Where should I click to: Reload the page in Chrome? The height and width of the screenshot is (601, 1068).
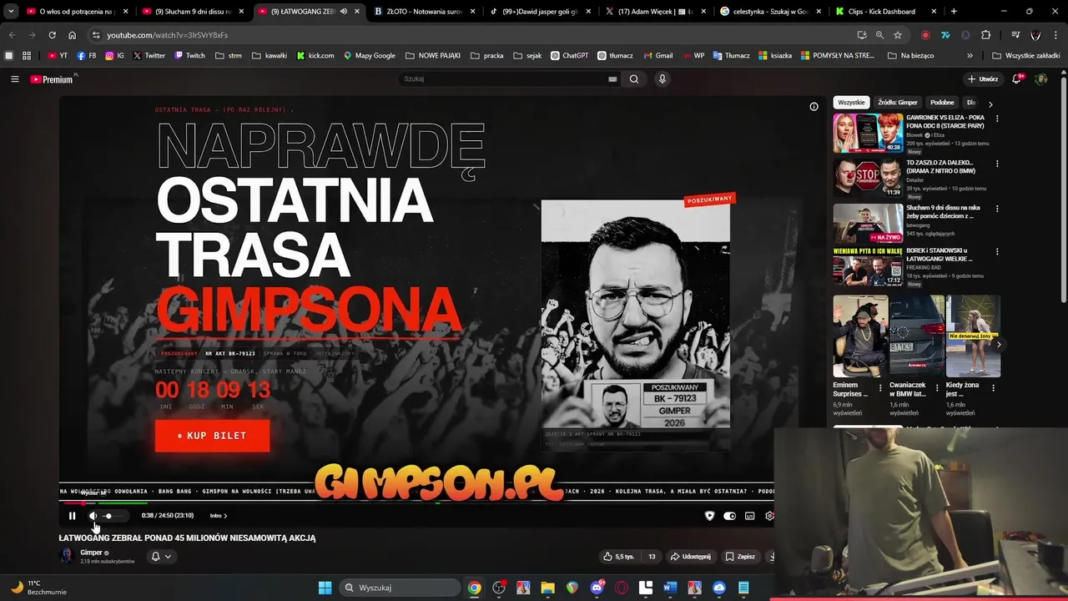(x=52, y=35)
